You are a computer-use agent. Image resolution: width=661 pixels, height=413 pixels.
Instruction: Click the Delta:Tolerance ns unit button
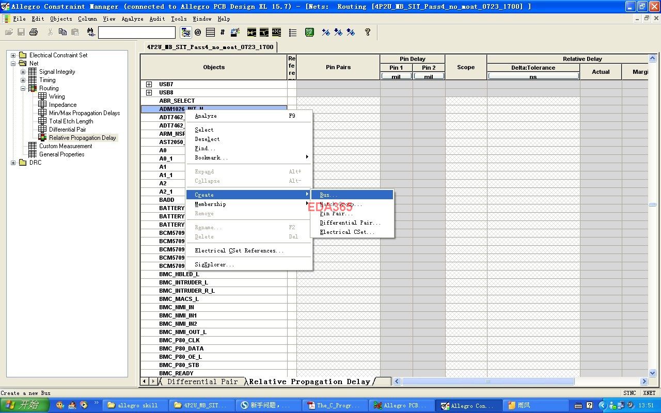[533, 76]
